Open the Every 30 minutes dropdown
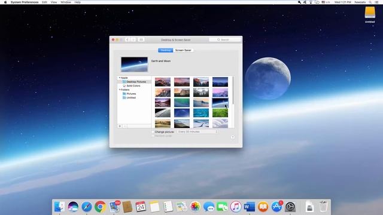The height and width of the screenshot is (215, 383). [197, 131]
